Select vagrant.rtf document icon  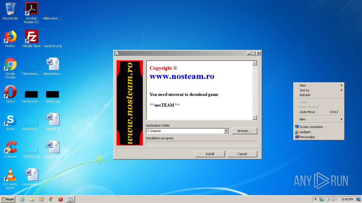coord(53,122)
